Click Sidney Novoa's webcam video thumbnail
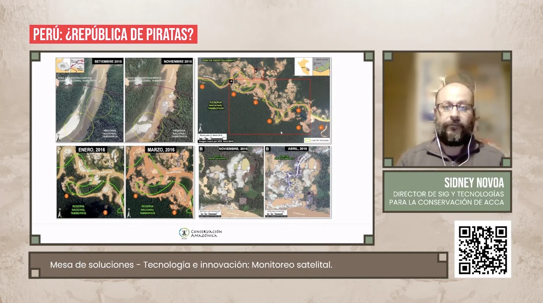543x303 pixels. pyautogui.click(x=448, y=108)
